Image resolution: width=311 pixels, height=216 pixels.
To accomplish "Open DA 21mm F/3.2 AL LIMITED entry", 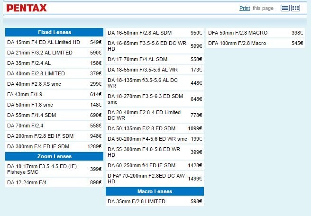I will pyautogui.click(x=40, y=53).
